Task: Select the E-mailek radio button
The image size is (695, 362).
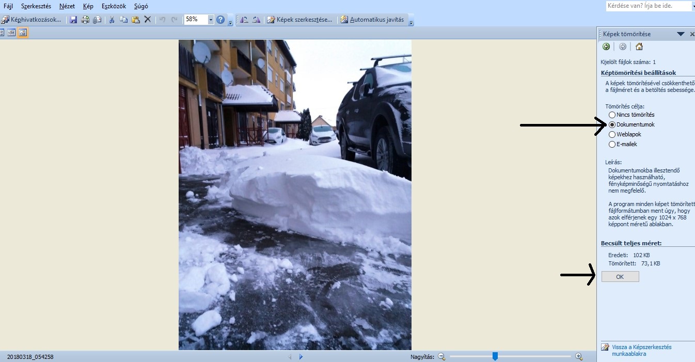Action: [x=612, y=144]
